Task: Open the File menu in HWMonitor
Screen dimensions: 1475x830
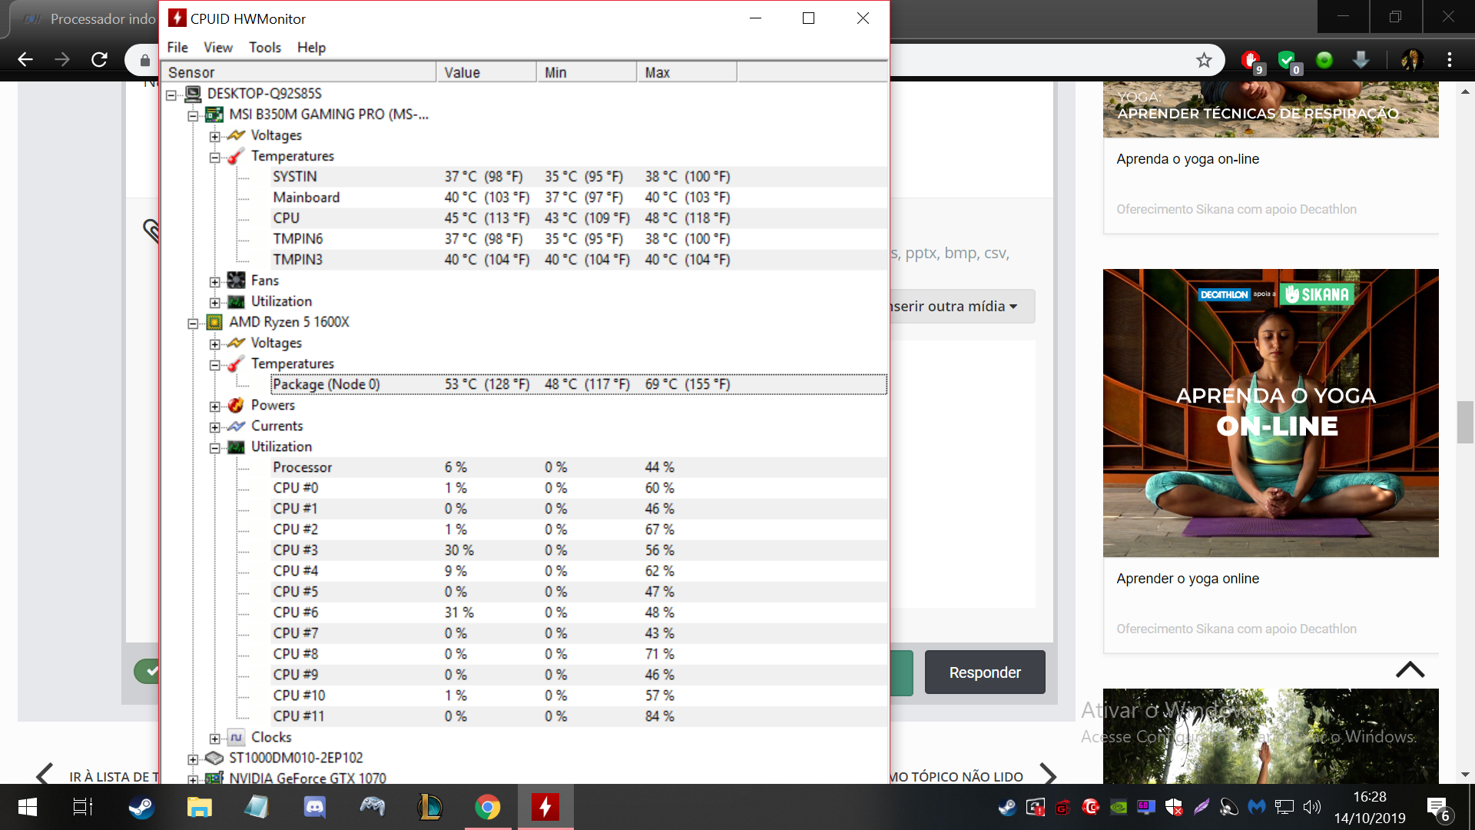Action: [x=177, y=48]
